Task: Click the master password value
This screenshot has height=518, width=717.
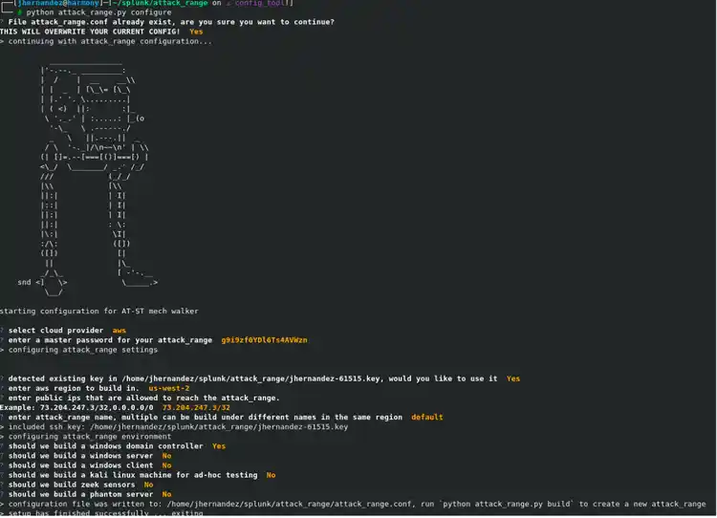Action: tap(265, 340)
